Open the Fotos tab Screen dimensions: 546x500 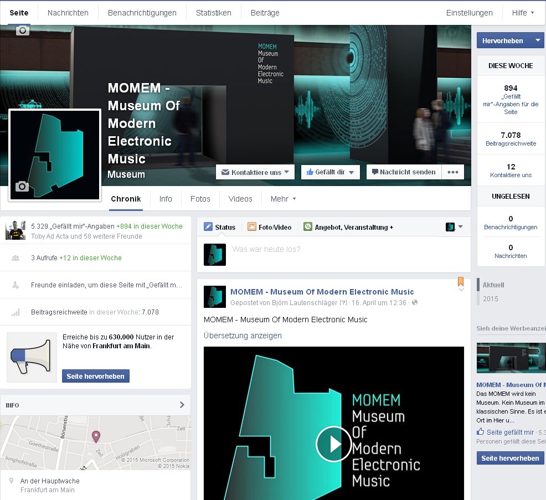coord(200,199)
